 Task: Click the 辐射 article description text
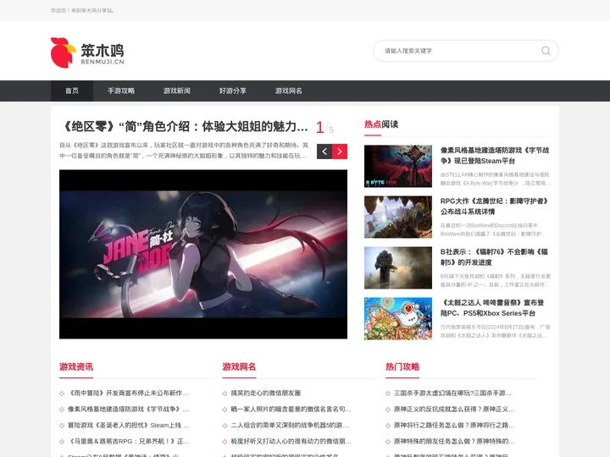coord(496,281)
